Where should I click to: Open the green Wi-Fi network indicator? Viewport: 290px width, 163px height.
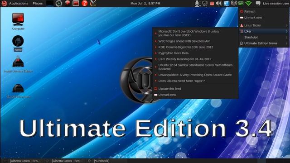(x=249, y=3)
